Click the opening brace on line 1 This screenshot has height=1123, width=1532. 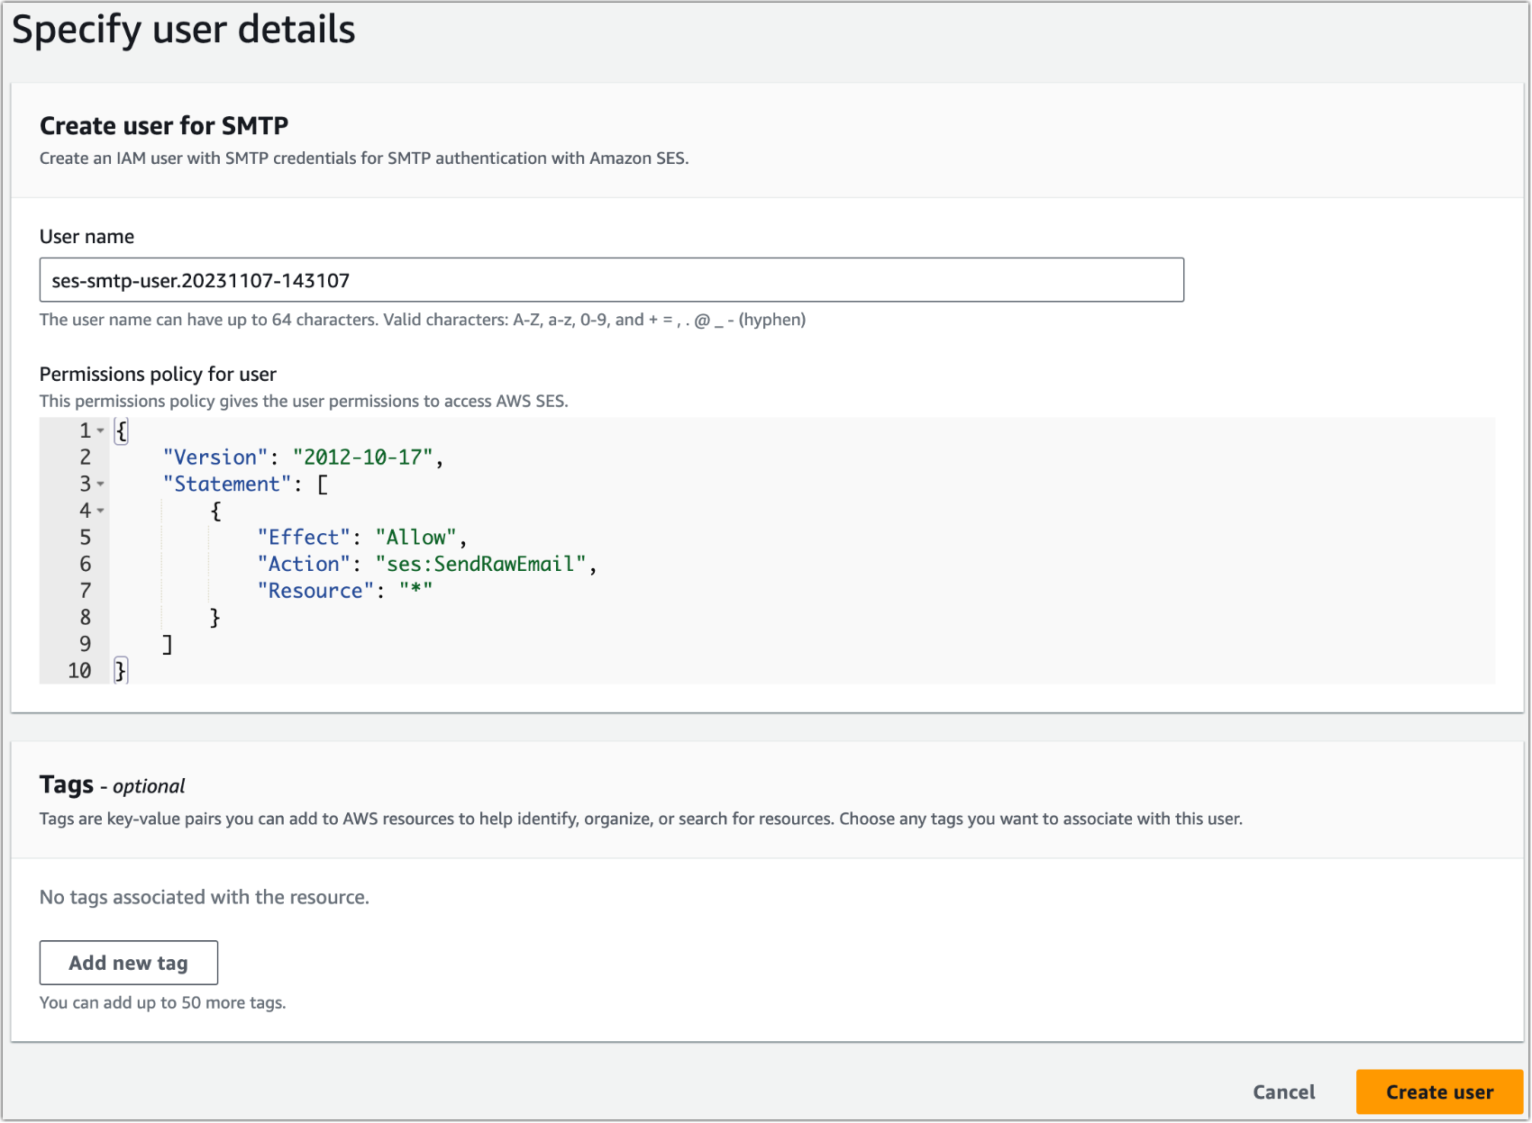(x=121, y=430)
